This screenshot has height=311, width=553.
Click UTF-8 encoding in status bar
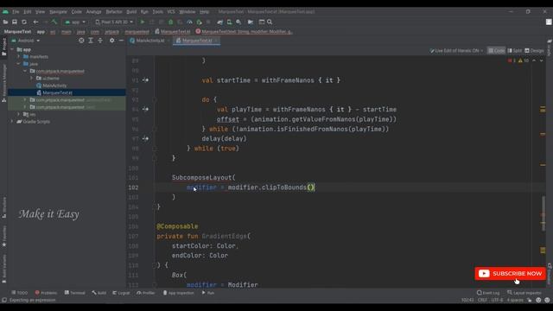(x=497, y=300)
